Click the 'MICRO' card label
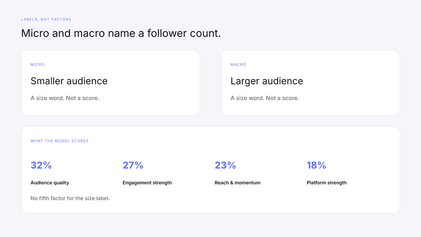The width and height of the screenshot is (421, 237). pos(38,65)
